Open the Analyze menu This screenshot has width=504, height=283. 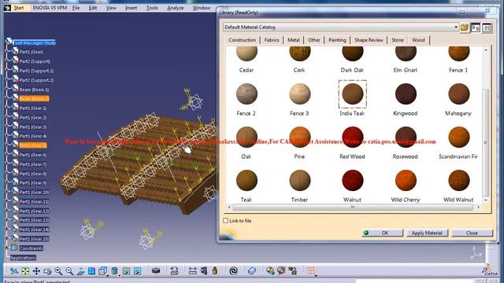click(x=175, y=8)
